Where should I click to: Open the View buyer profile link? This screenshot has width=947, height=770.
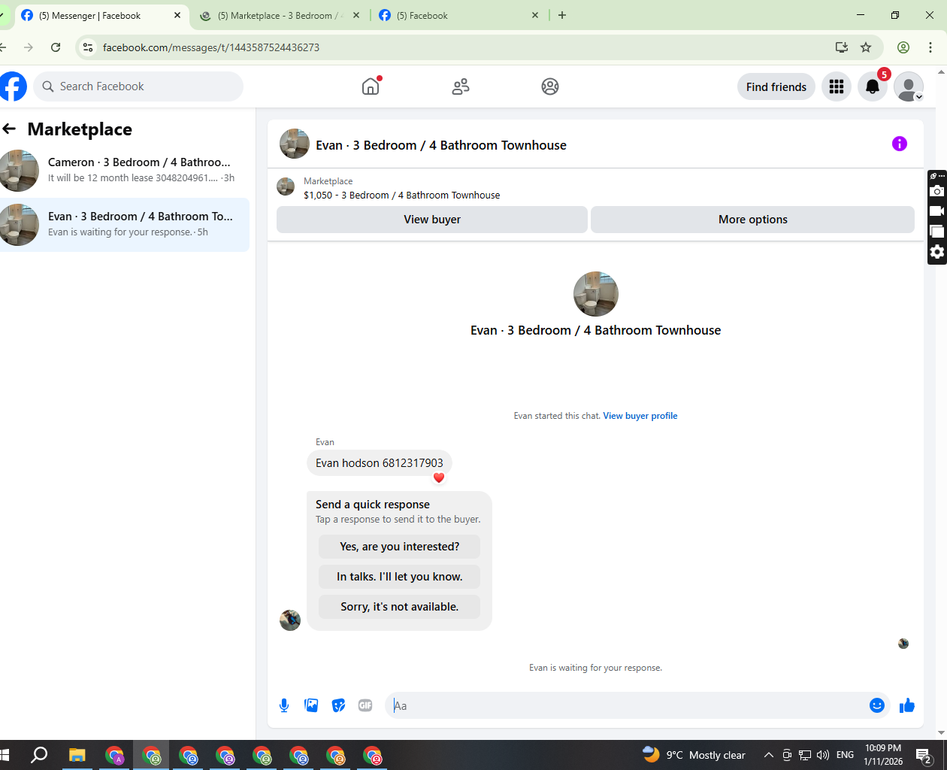click(640, 416)
